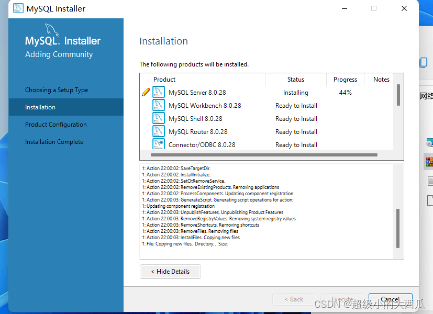Click the RemoveExistingProducts log line

pos(210,187)
